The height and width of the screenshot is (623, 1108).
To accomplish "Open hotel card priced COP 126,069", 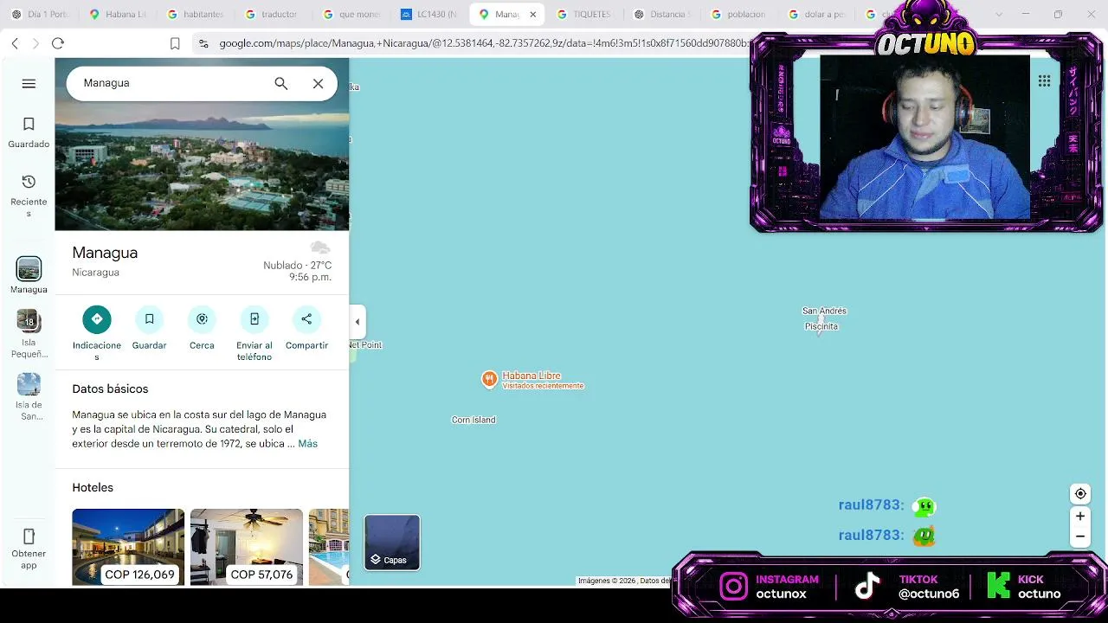I will coord(128,547).
